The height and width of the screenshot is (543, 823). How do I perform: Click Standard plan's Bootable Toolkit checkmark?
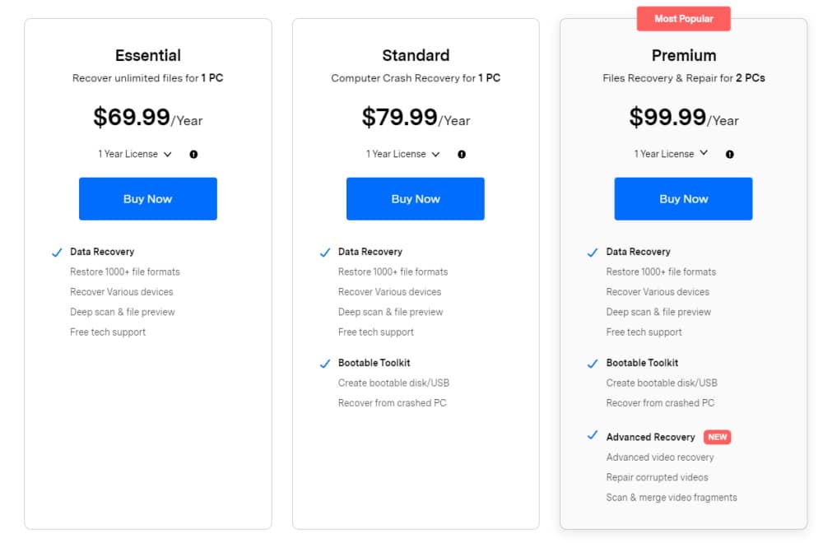pyautogui.click(x=325, y=364)
